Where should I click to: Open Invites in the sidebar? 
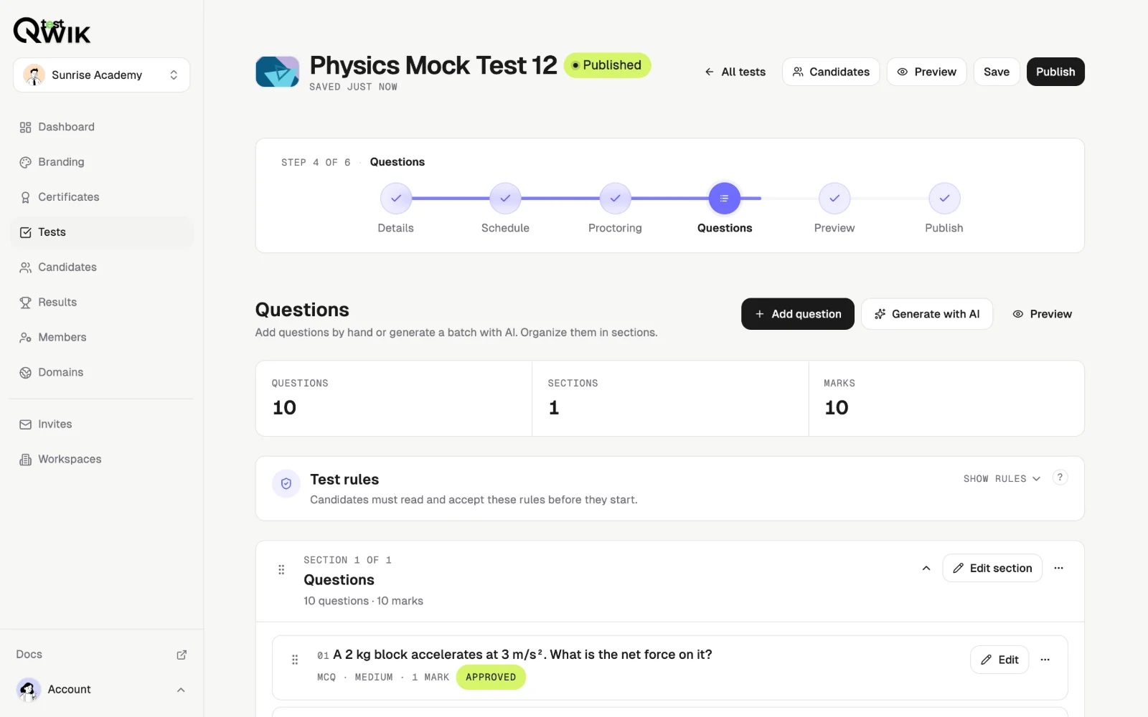pos(102,424)
